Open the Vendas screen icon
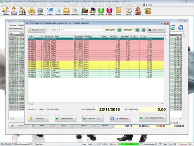The height and width of the screenshot is (146, 194). 50,11
